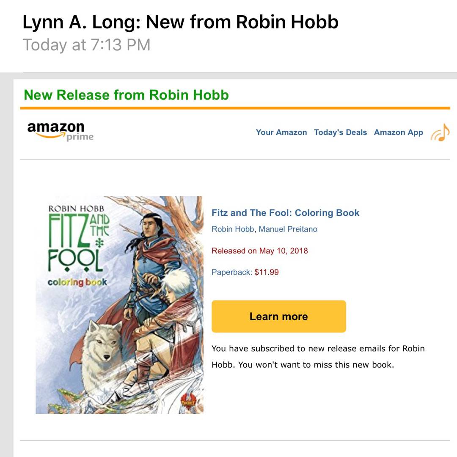Image resolution: width=457 pixels, height=457 pixels.
Task: Open the Fitz and the Fool cover image
Action: [x=119, y=305]
